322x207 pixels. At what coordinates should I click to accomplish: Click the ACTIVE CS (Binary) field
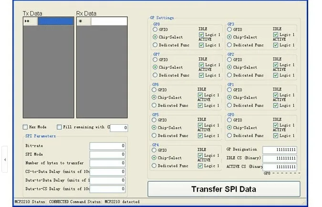pyautogui.click(x=280, y=167)
